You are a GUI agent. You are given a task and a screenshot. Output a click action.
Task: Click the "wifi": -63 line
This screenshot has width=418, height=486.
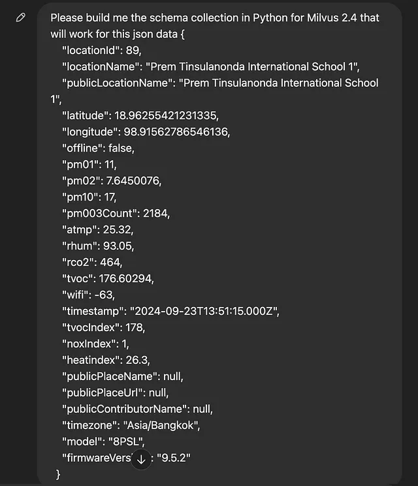pos(89,295)
